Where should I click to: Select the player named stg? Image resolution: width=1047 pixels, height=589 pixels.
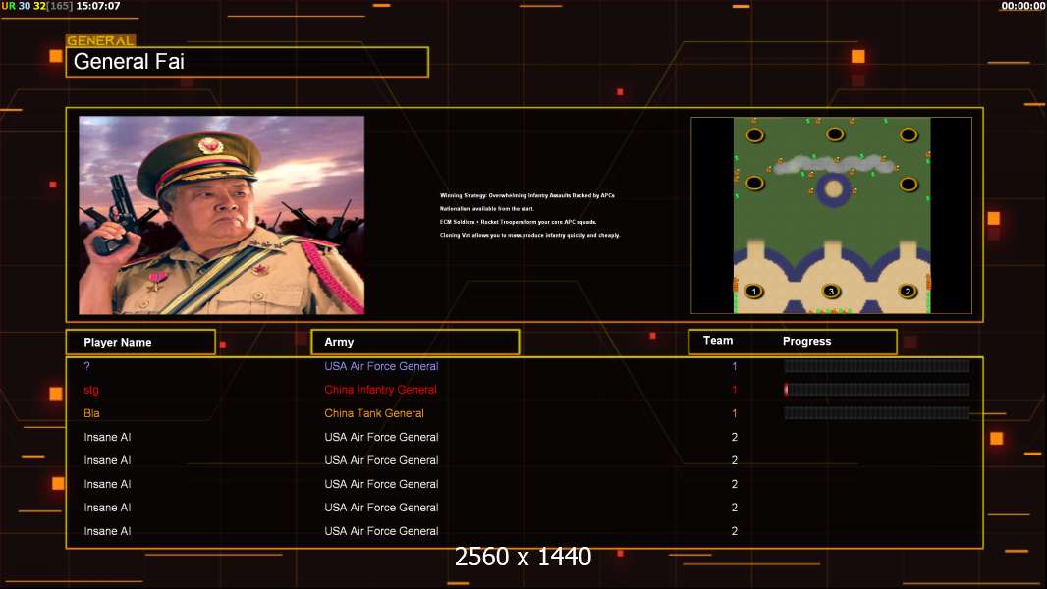(91, 391)
